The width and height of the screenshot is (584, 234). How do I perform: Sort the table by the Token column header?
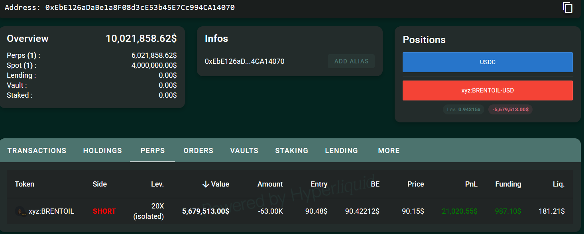[x=25, y=184]
